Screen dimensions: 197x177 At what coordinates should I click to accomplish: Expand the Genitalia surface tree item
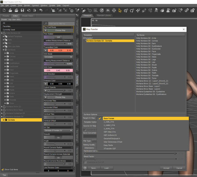coord(3,120)
